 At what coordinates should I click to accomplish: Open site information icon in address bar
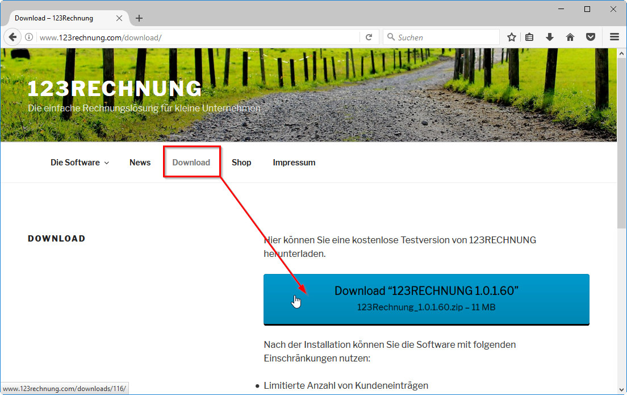pyautogui.click(x=29, y=37)
